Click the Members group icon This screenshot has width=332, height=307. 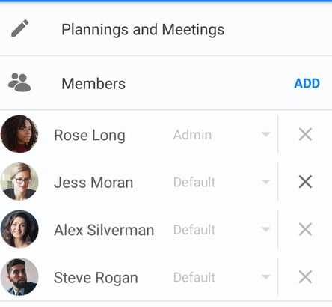[19, 82]
